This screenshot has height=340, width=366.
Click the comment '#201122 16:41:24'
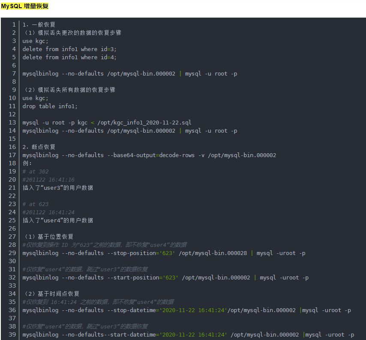[48, 212]
